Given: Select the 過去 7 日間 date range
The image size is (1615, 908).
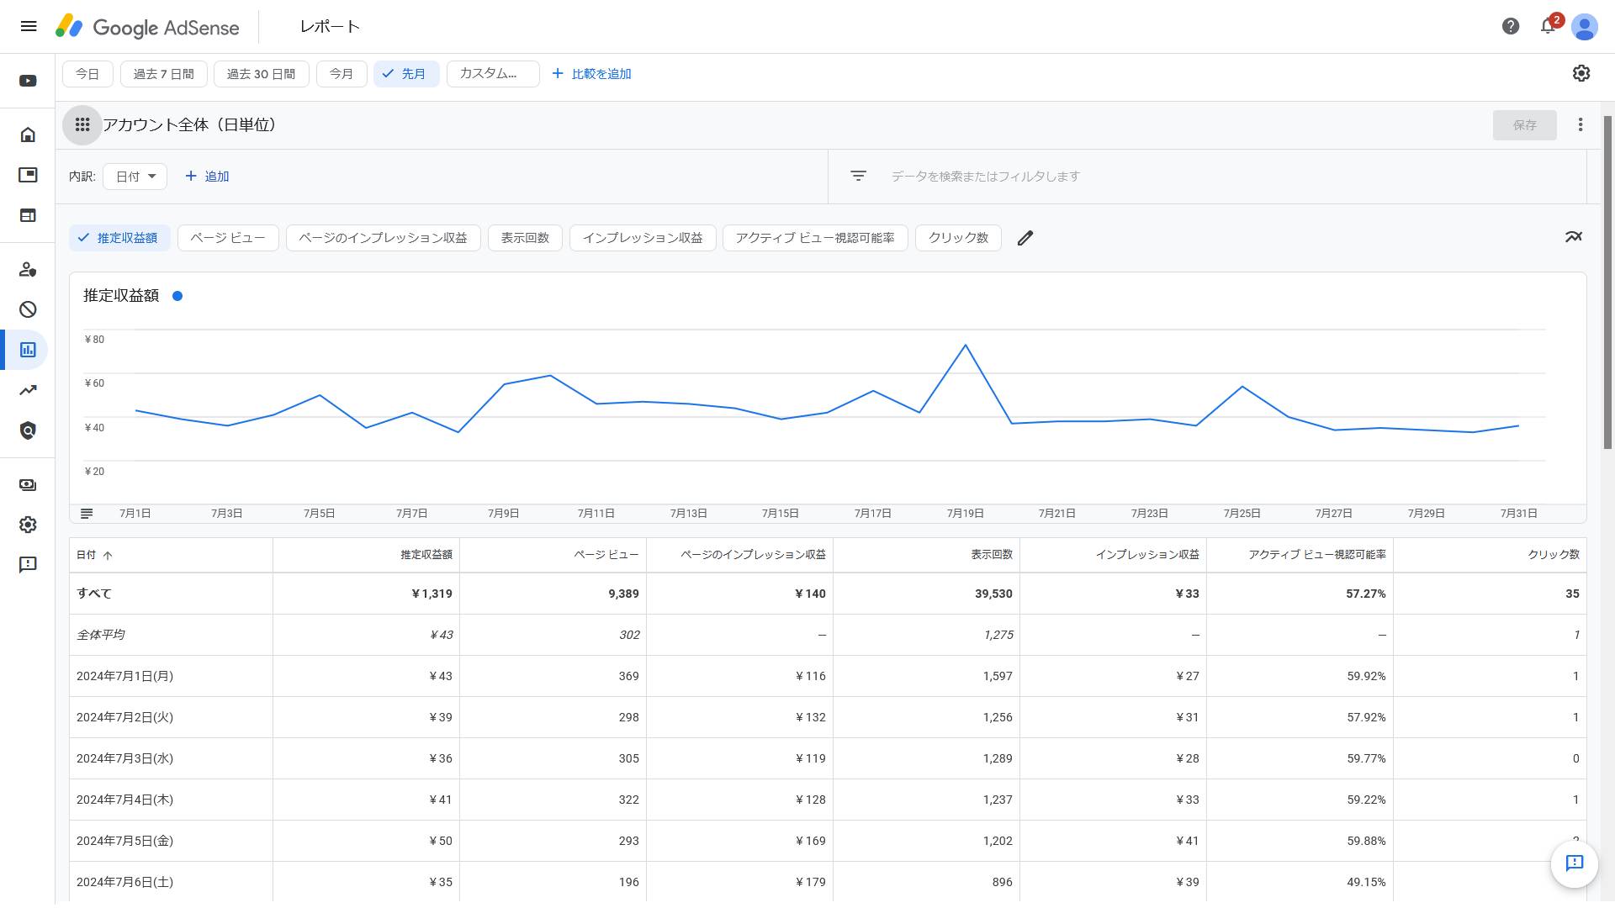Looking at the screenshot, I should coord(164,74).
